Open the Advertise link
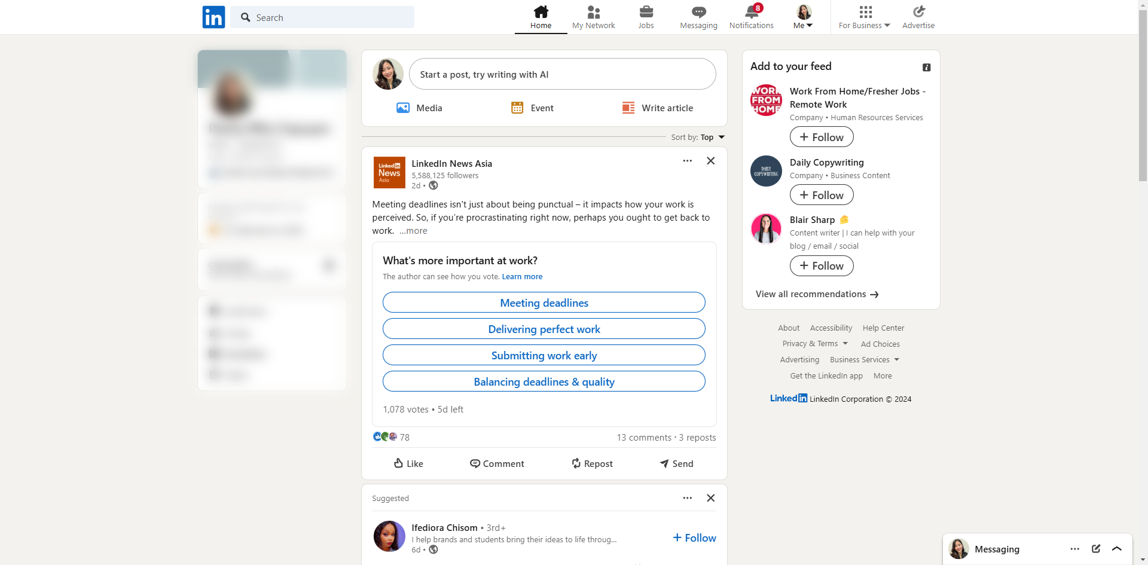The image size is (1148, 565). (918, 17)
